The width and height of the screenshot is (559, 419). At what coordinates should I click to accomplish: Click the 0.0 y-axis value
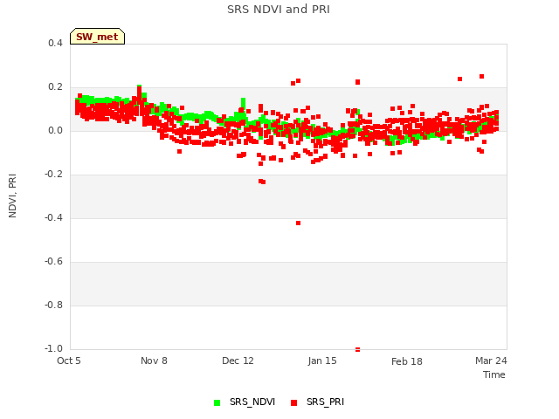(55, 130)
